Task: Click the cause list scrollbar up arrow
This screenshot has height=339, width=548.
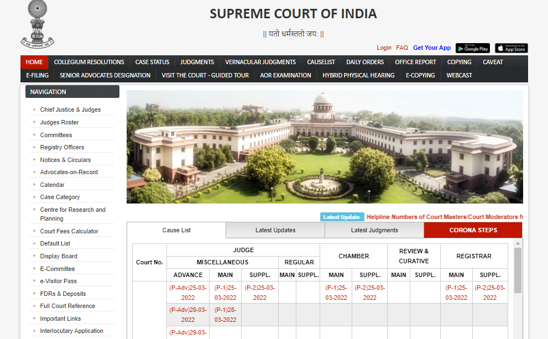Action: pos(518,243)
